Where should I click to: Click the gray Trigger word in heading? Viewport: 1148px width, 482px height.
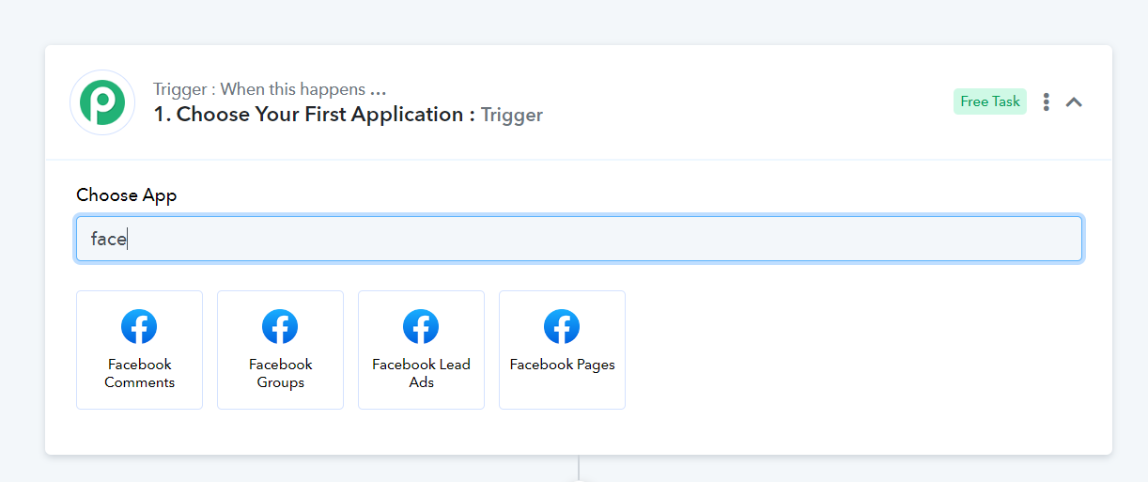click(x=512, y=115)
